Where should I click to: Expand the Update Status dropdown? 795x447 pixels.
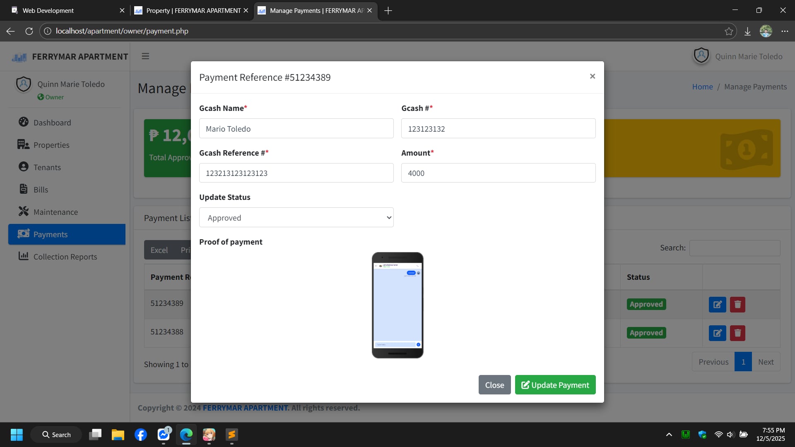click(296, 218)
